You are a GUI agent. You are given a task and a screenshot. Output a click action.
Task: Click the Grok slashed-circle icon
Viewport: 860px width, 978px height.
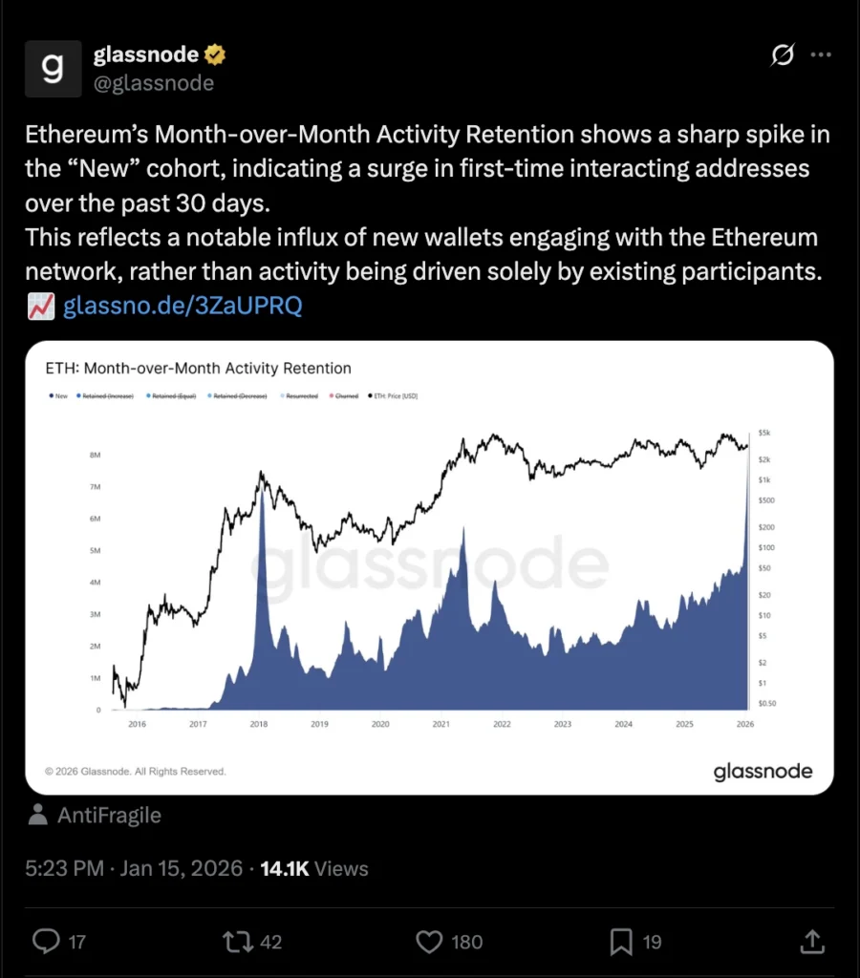(x=783, y=54)
